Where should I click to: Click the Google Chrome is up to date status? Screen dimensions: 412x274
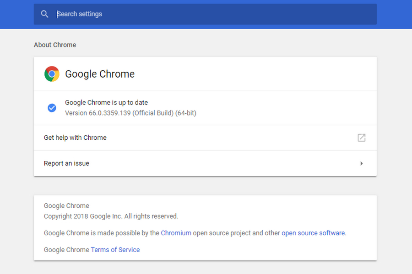pos(106,102)
